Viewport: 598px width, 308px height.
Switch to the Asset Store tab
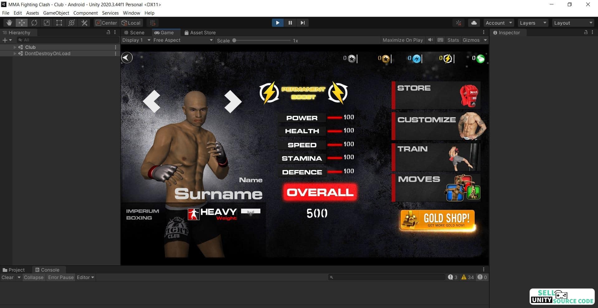[x=200, y=32]
